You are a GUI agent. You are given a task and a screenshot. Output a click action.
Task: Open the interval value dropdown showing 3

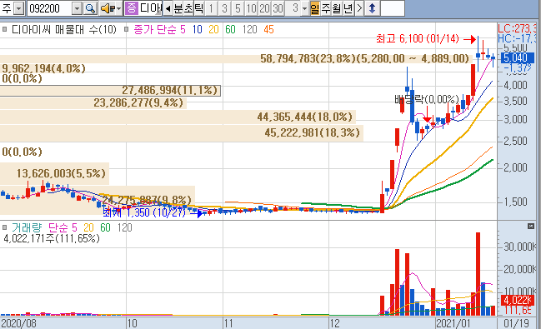(x=304, y=8)
